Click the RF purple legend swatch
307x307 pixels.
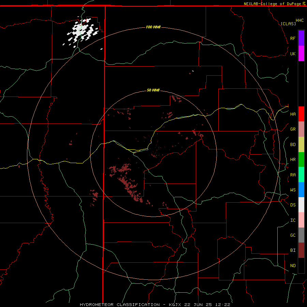[x=301, y=38]
